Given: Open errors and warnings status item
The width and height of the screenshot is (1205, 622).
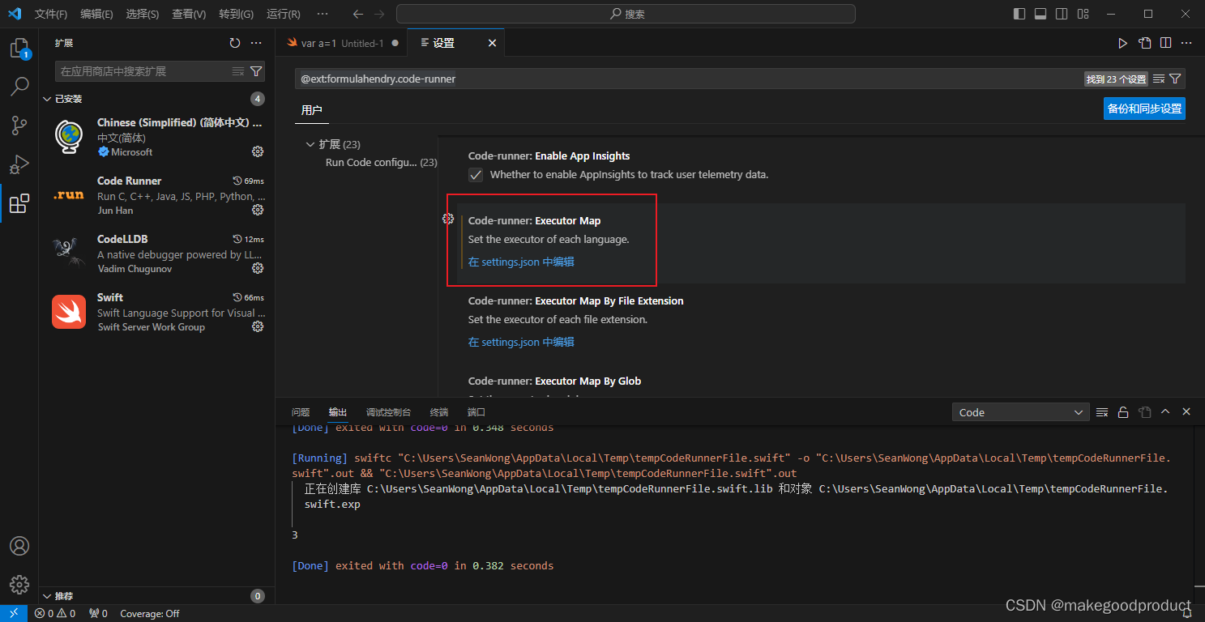Looking at the screenshot, I should 55,614.
